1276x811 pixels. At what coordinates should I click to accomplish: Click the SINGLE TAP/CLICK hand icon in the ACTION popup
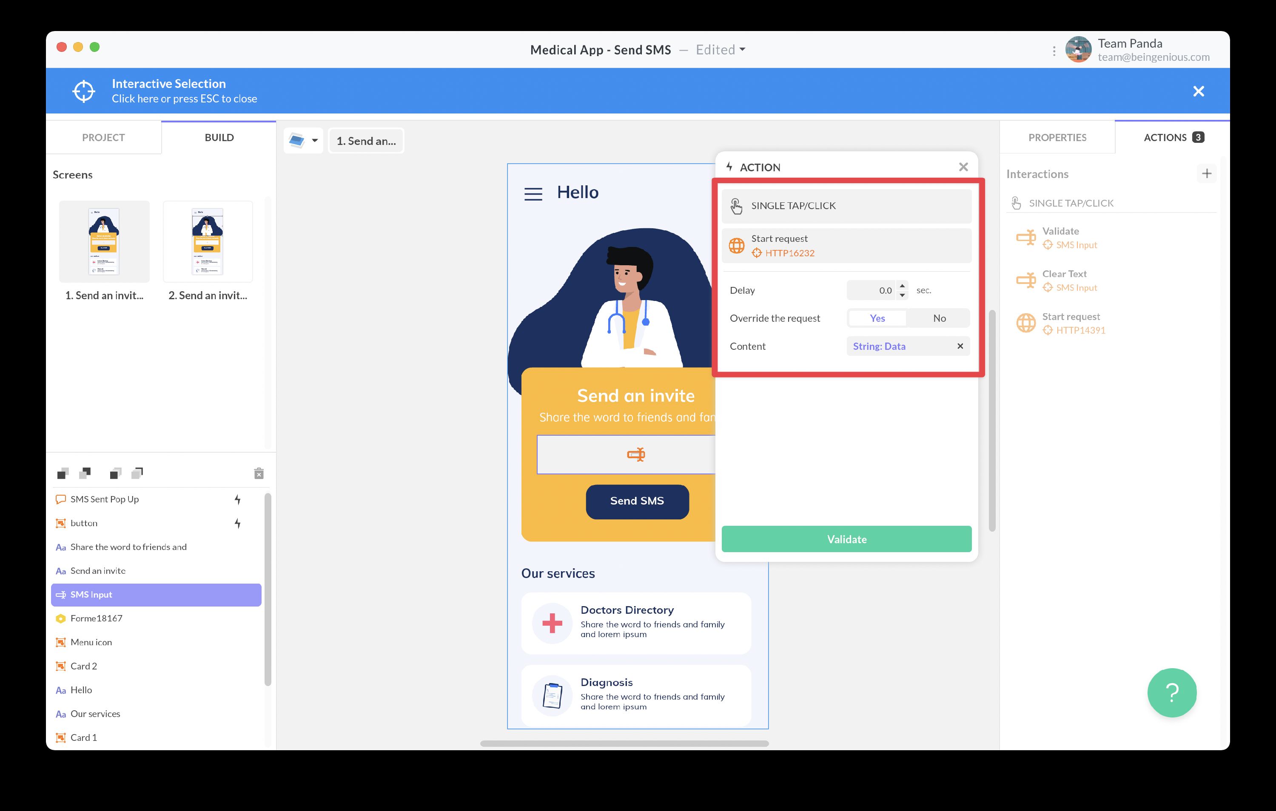(x=737, y=206)
